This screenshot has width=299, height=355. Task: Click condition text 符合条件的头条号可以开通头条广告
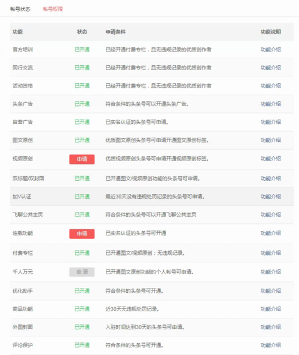[x=147, y=104]
